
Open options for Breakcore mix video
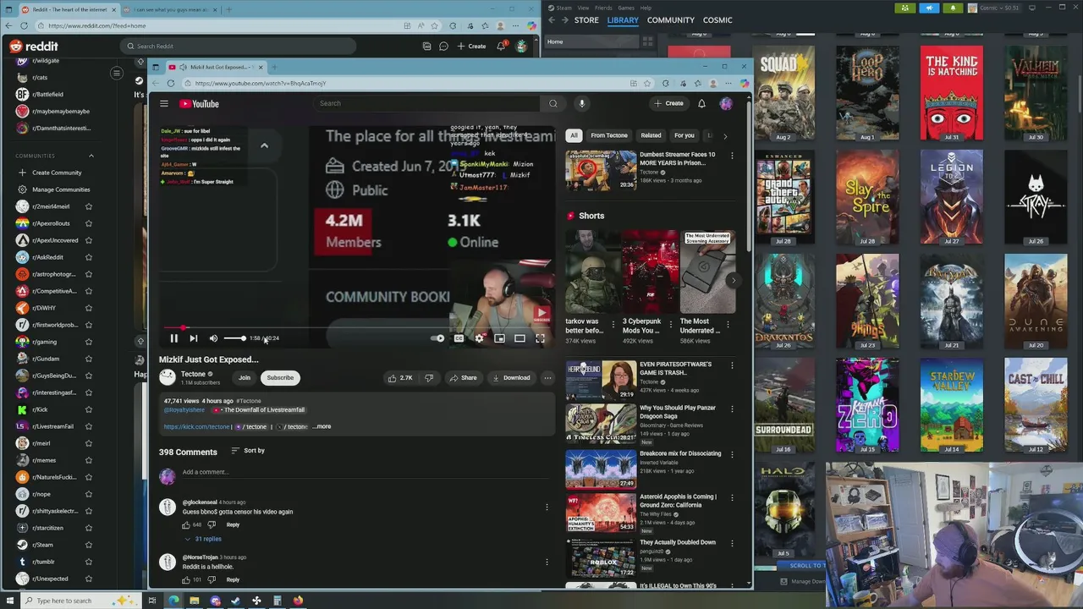click(732, 454)
